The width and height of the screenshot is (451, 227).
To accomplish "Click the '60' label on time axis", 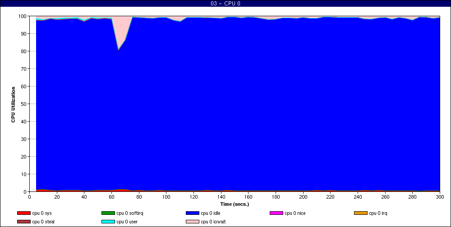I will click(111, 197).
